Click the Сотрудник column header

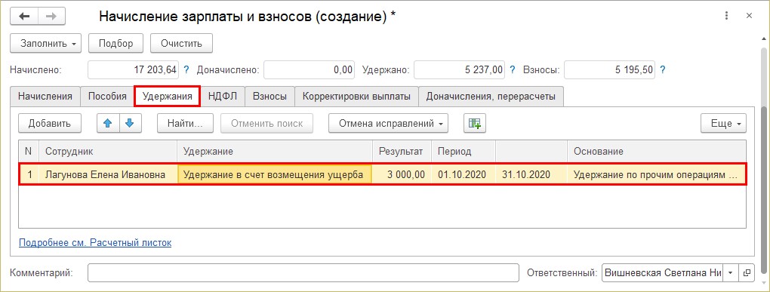[109, 151]
